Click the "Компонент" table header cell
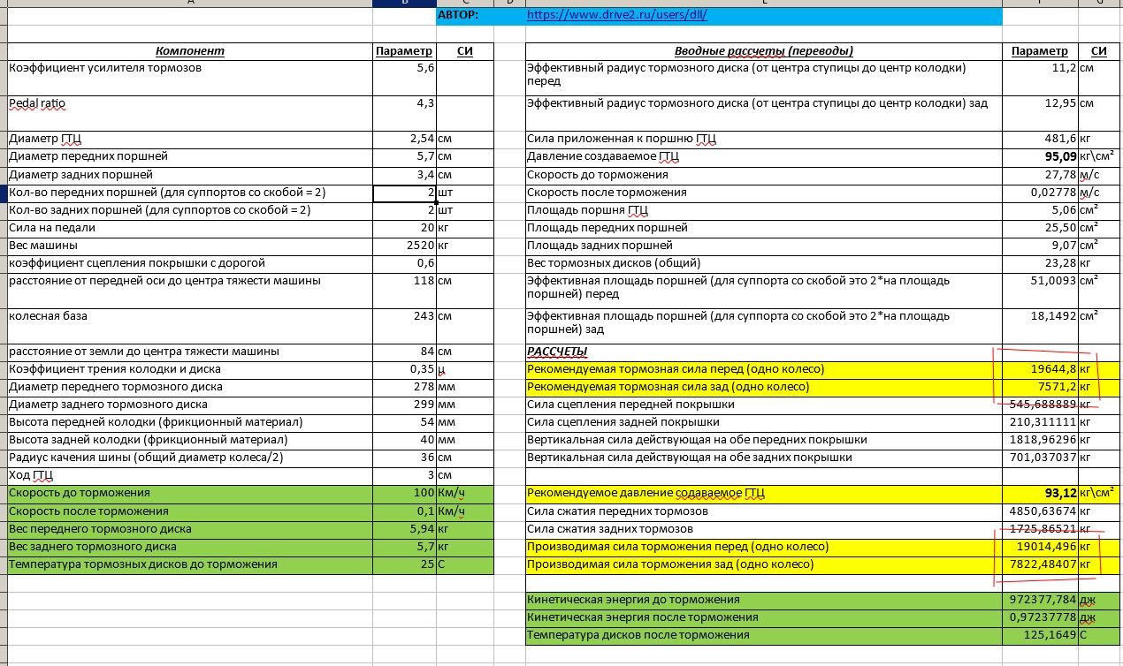 click(x=190, y=51)
